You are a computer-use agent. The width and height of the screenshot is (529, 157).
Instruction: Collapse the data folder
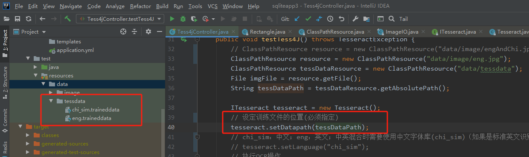(43, 84)
